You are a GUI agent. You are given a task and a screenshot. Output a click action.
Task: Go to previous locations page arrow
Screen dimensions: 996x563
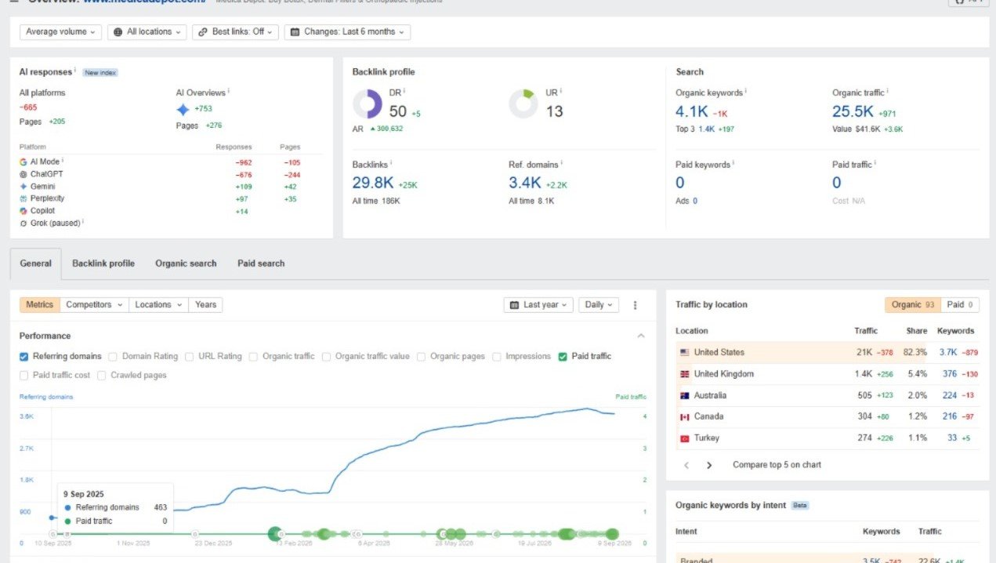coord(686,465)
